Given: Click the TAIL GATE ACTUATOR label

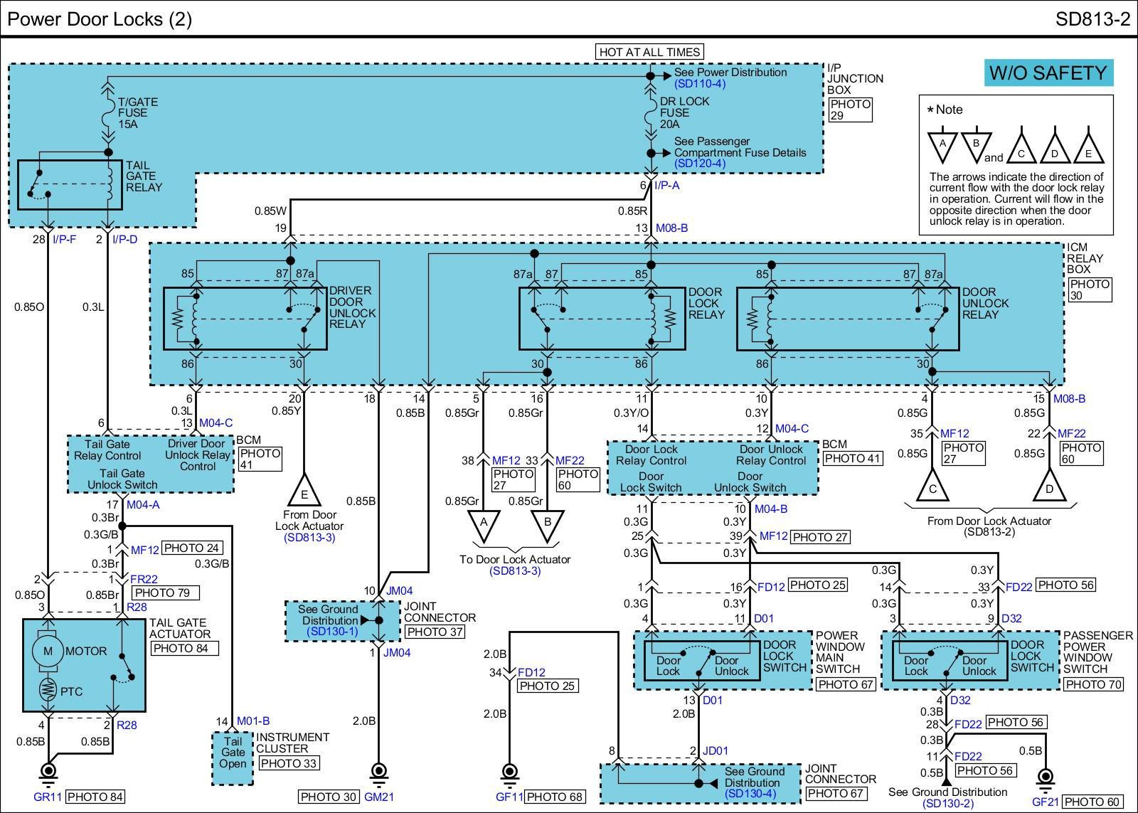Looking at the screenshot, I should (x=180, y=629).
